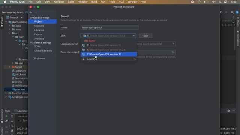The height and width of the screenshot is (135, 240).
Task: Choose 11 Oracle OpenJDK version 11 option
Action: 109,45
